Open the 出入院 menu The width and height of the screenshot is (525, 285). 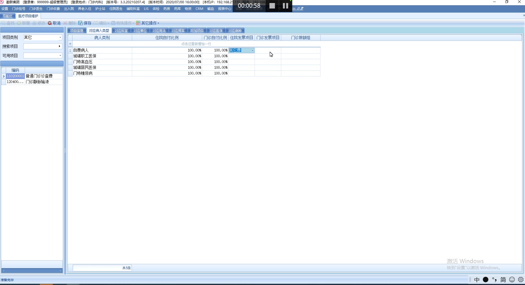pyautogui.click(x=69, y=9)
